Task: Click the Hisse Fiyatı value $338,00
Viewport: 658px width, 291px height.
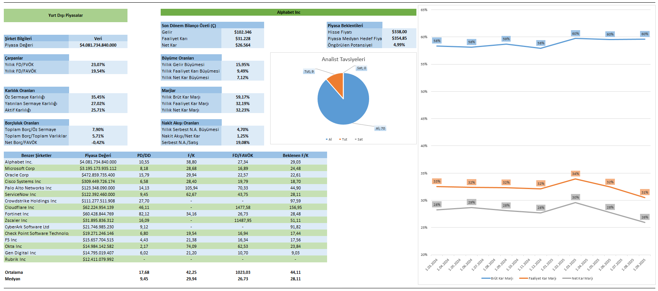Action: pyautogui.click(x=399, y=32)
